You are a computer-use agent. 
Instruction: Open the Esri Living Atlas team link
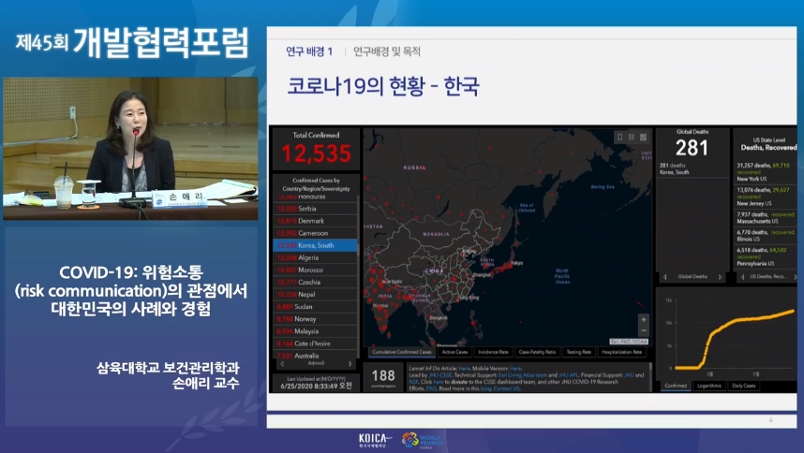pyautogui.click(x=523, y=375)
